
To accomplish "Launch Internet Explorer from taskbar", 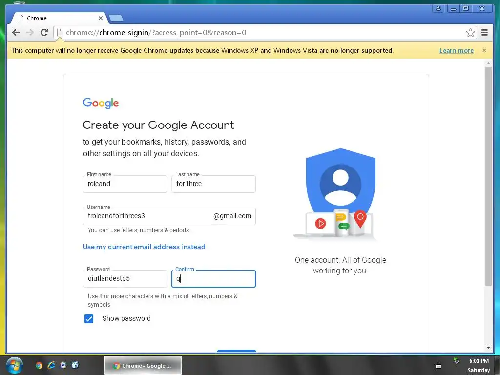I will pos(51,365).
